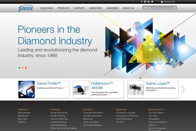Open footer Inclusion Scanning link
Screen dimensions: 196x131
[59, 119]
